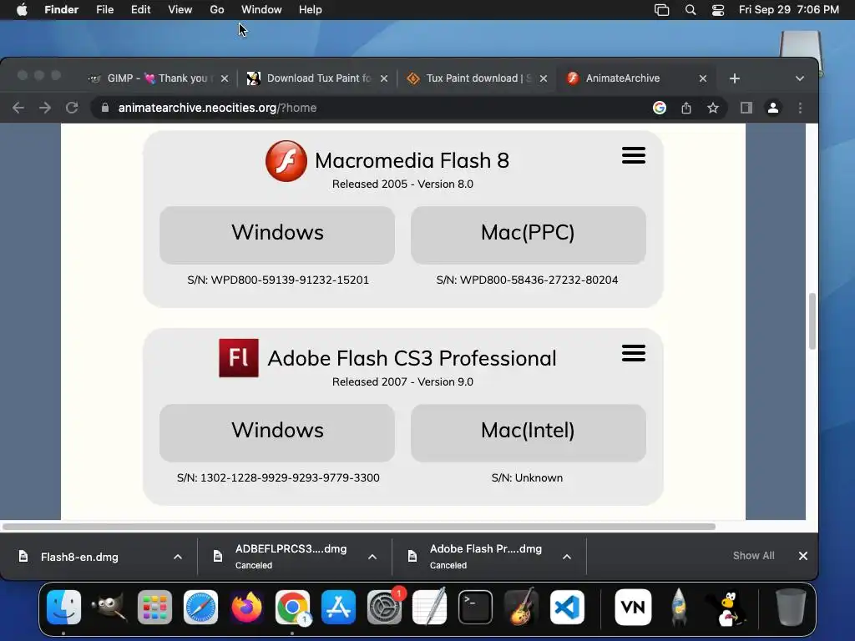Screen dimensions: 855x641
Task: Click the Flash CS3 Windows serial number
Action: (x=278, y=478)
